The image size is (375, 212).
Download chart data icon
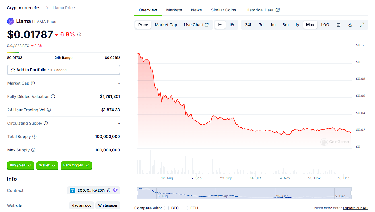350,25
